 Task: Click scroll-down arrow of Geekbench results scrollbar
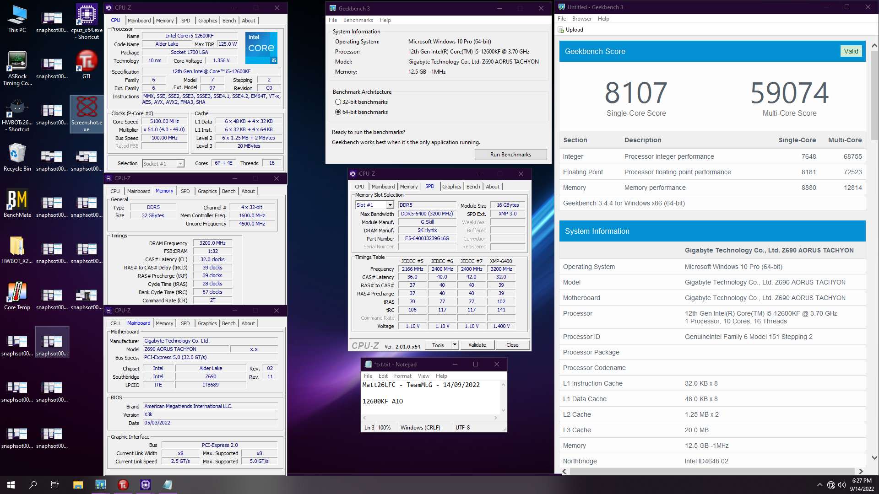pos(874,458)
